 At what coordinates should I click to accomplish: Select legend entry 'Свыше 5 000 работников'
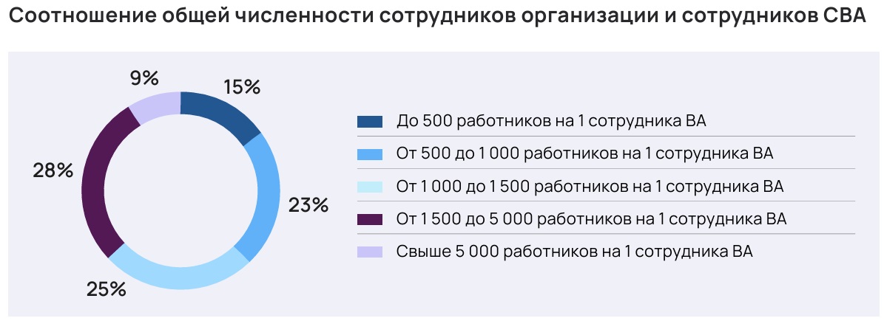click(x=574, y=252)
